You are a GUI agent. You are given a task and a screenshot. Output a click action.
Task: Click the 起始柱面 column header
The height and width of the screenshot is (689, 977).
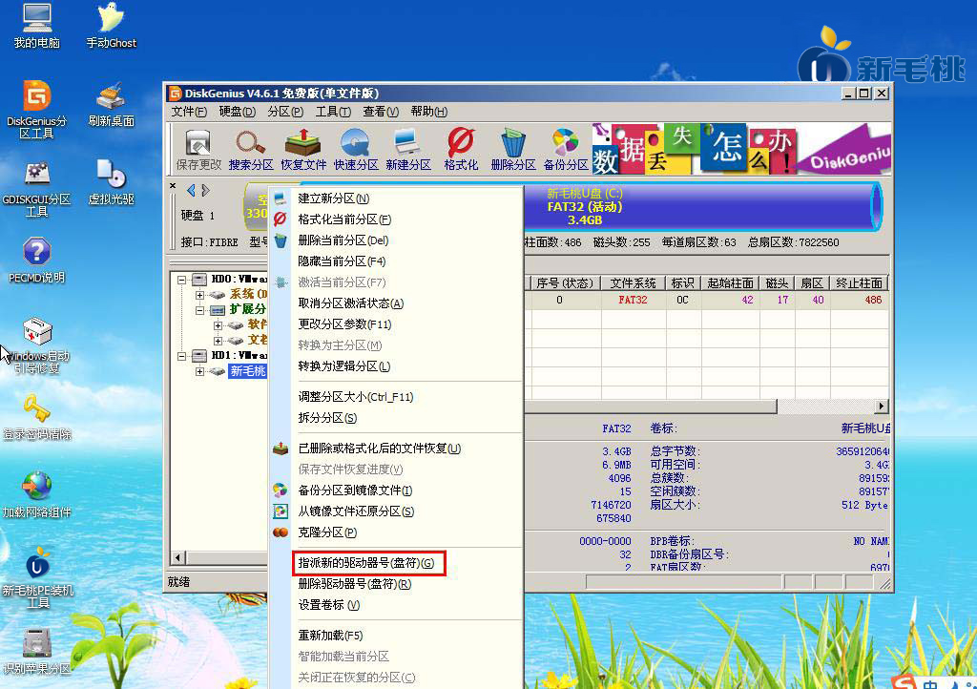click(x=730, y=283)
